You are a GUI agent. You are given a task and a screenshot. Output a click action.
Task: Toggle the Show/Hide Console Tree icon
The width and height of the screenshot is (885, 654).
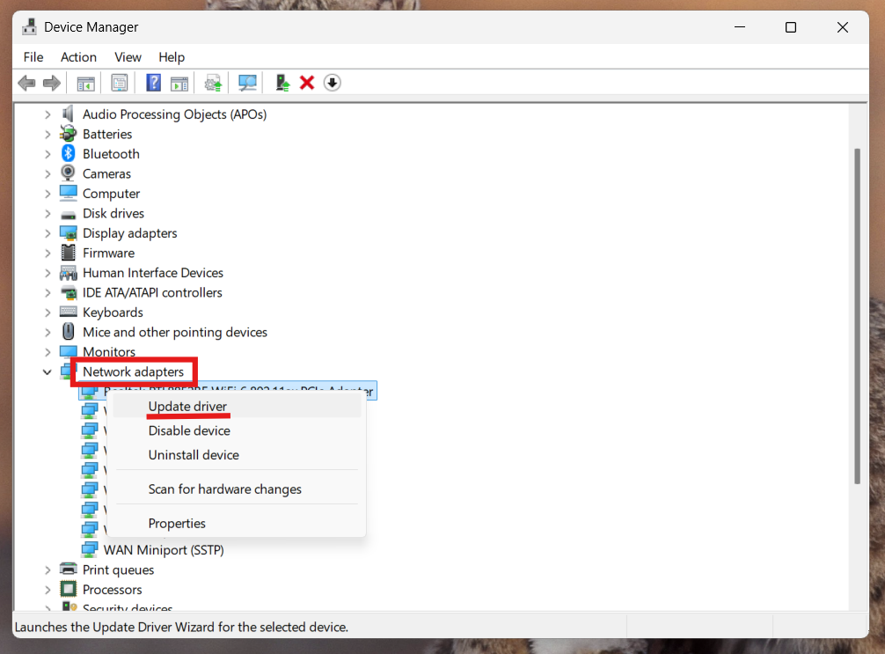(x=85, y=82)
